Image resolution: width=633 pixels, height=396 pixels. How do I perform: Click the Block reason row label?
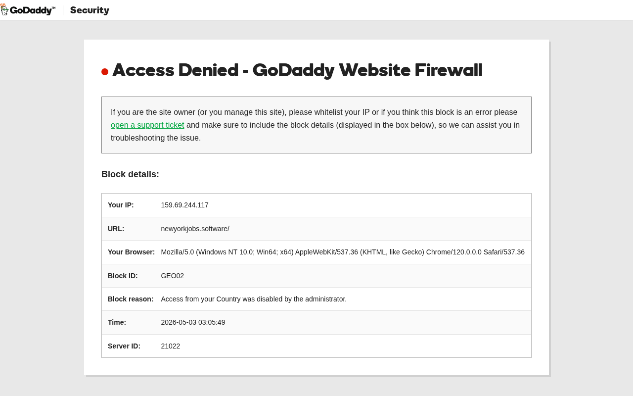(131, 299)
